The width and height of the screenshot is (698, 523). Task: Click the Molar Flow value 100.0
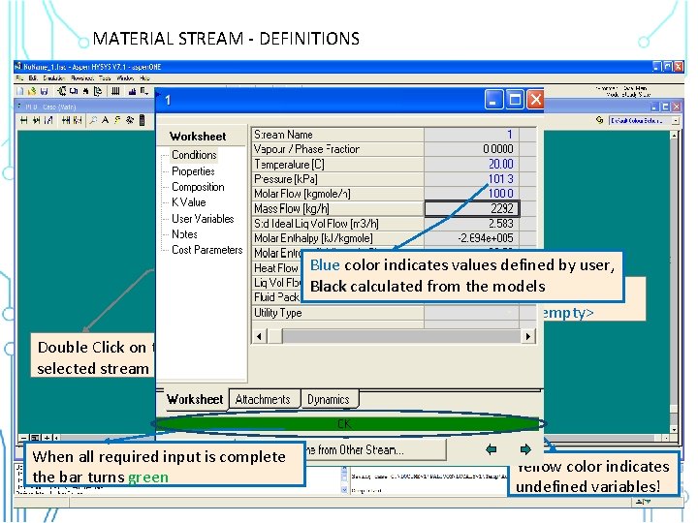472,194
